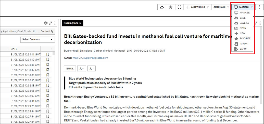Click the open folder icon in top toolbar
This screenshot has height=124, width=264.
(162, 7)
